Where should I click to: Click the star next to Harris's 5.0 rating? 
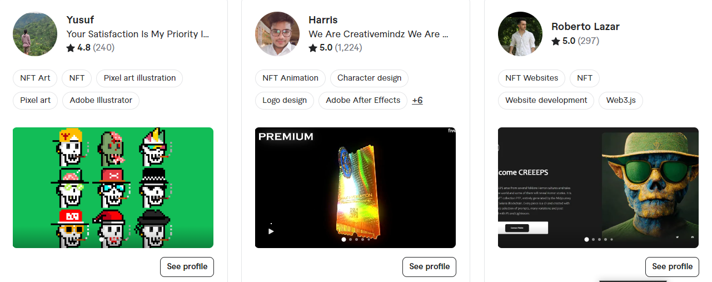tap(313, 48)
